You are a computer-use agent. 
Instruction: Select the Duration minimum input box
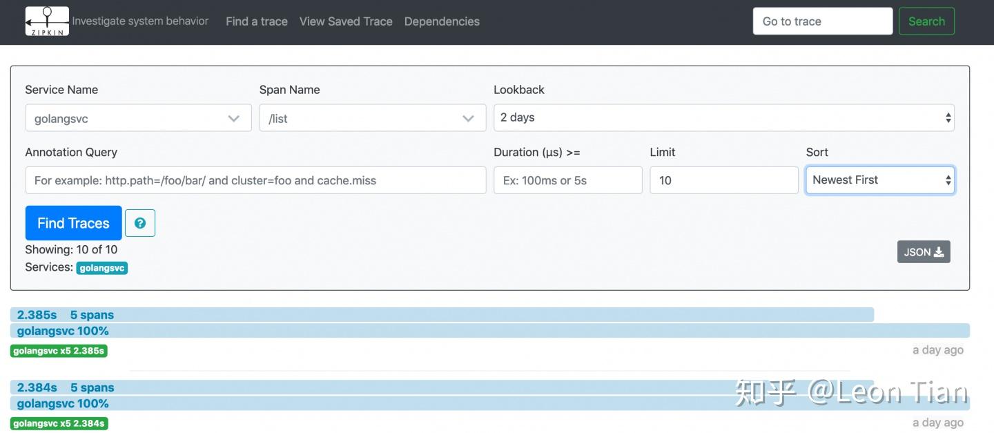[x=567, y=180]
